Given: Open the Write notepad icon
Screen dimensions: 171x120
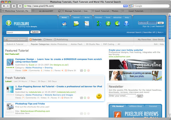Looking at the screenshot, I should click(x=87, y=23).
